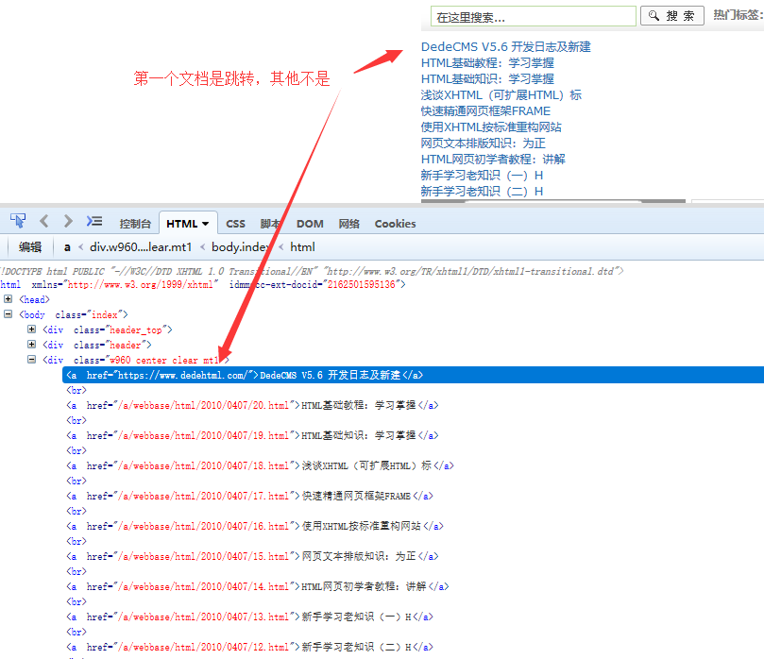
Task: Open the DOM tab
Action: pos(309,224)
